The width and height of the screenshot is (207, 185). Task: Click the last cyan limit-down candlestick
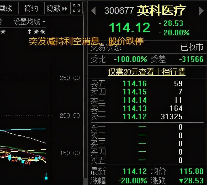pos(46,176)
